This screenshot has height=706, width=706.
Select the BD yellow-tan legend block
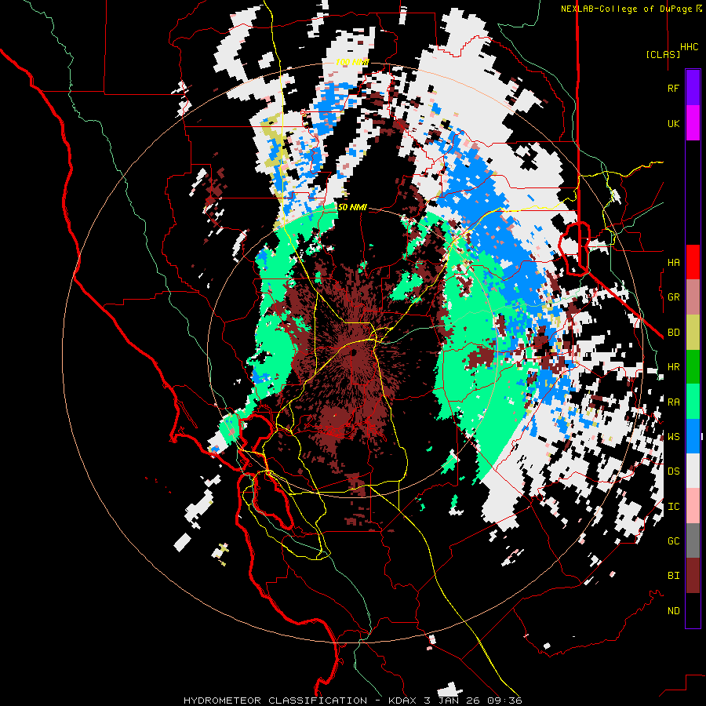coord(693,333)
